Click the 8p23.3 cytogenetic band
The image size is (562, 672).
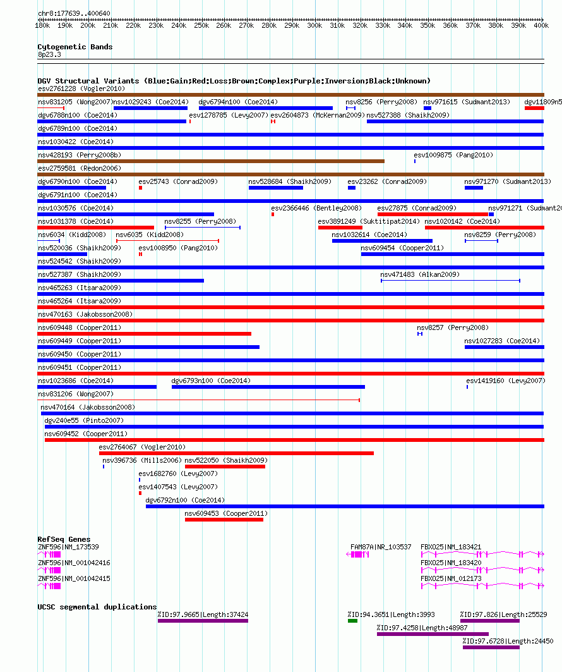(290, 61)
